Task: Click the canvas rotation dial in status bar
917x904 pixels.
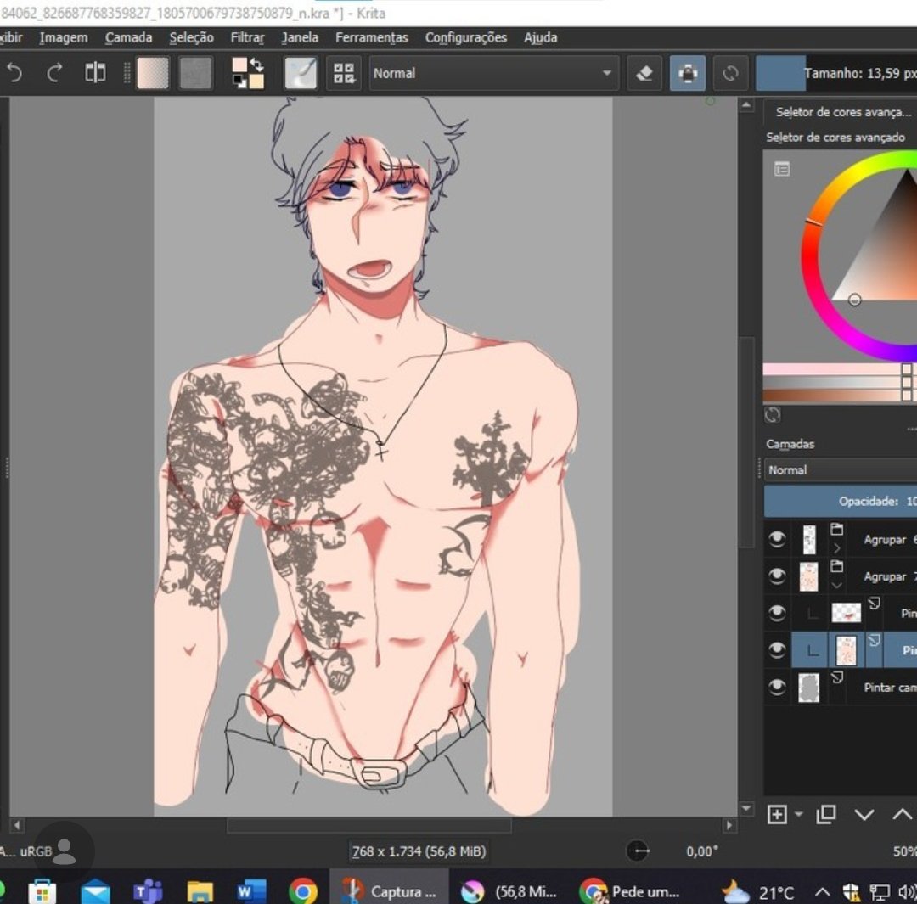Action: (x=638, y=851)
